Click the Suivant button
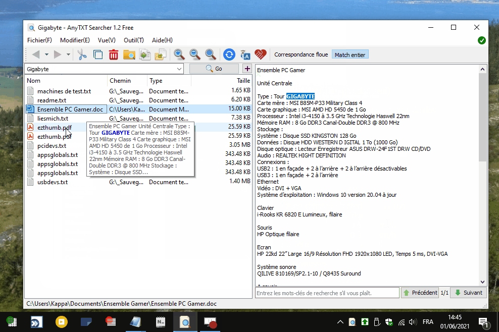Image resolution: width=499 pixels, height=332 pixels. tap(469, 293)
